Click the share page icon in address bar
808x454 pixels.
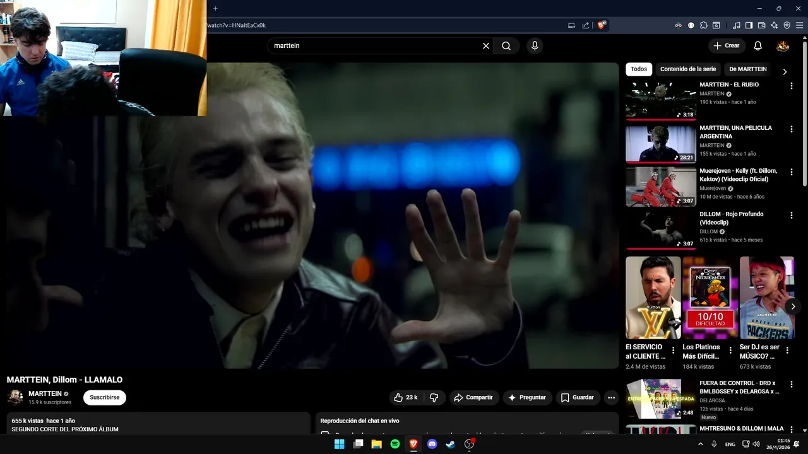point(586,26)
